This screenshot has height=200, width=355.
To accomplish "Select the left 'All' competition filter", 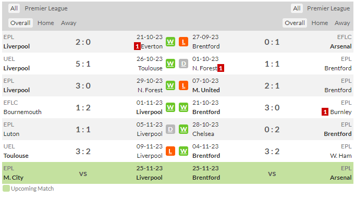I will pos(14,8).
